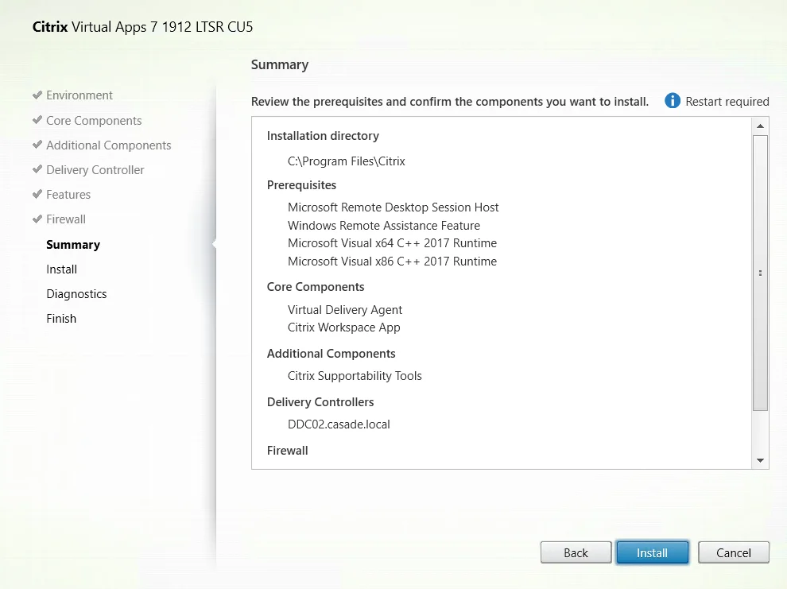Open the Core Components wizard step

pyautogui.click(x=94, y=121)
